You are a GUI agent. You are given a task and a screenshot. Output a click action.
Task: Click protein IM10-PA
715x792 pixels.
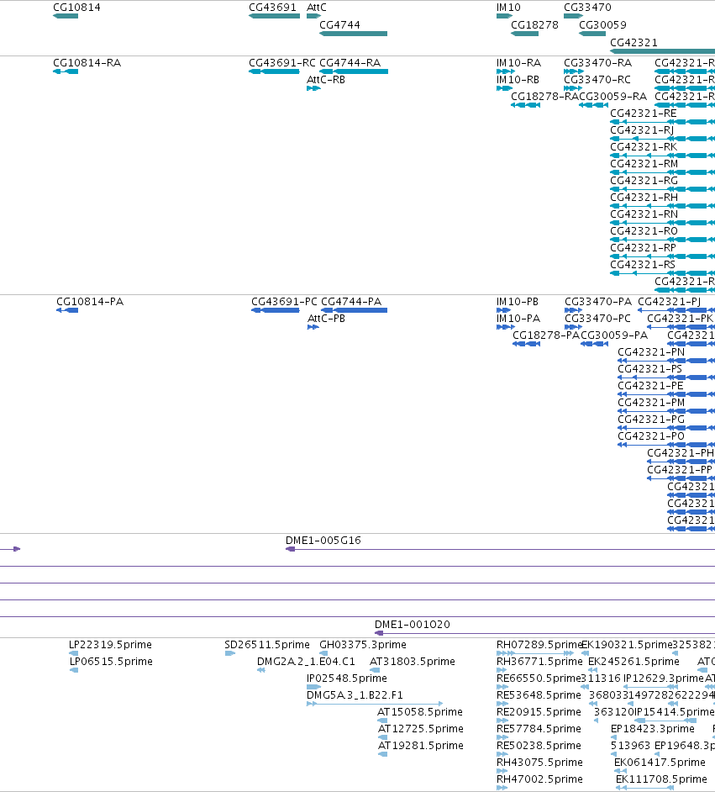tap(506, 327)
